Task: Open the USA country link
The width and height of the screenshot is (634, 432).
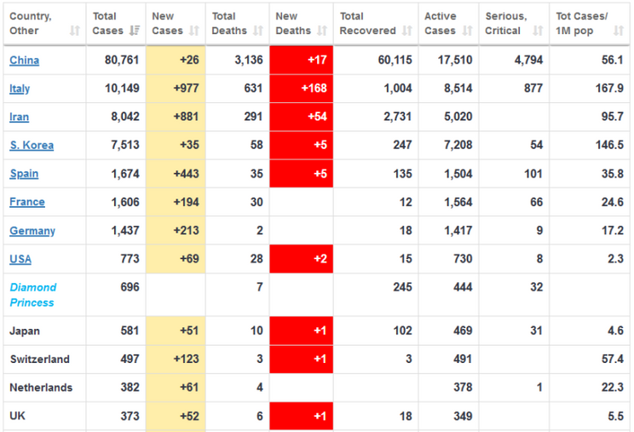Action: click(x=20, y=259)
